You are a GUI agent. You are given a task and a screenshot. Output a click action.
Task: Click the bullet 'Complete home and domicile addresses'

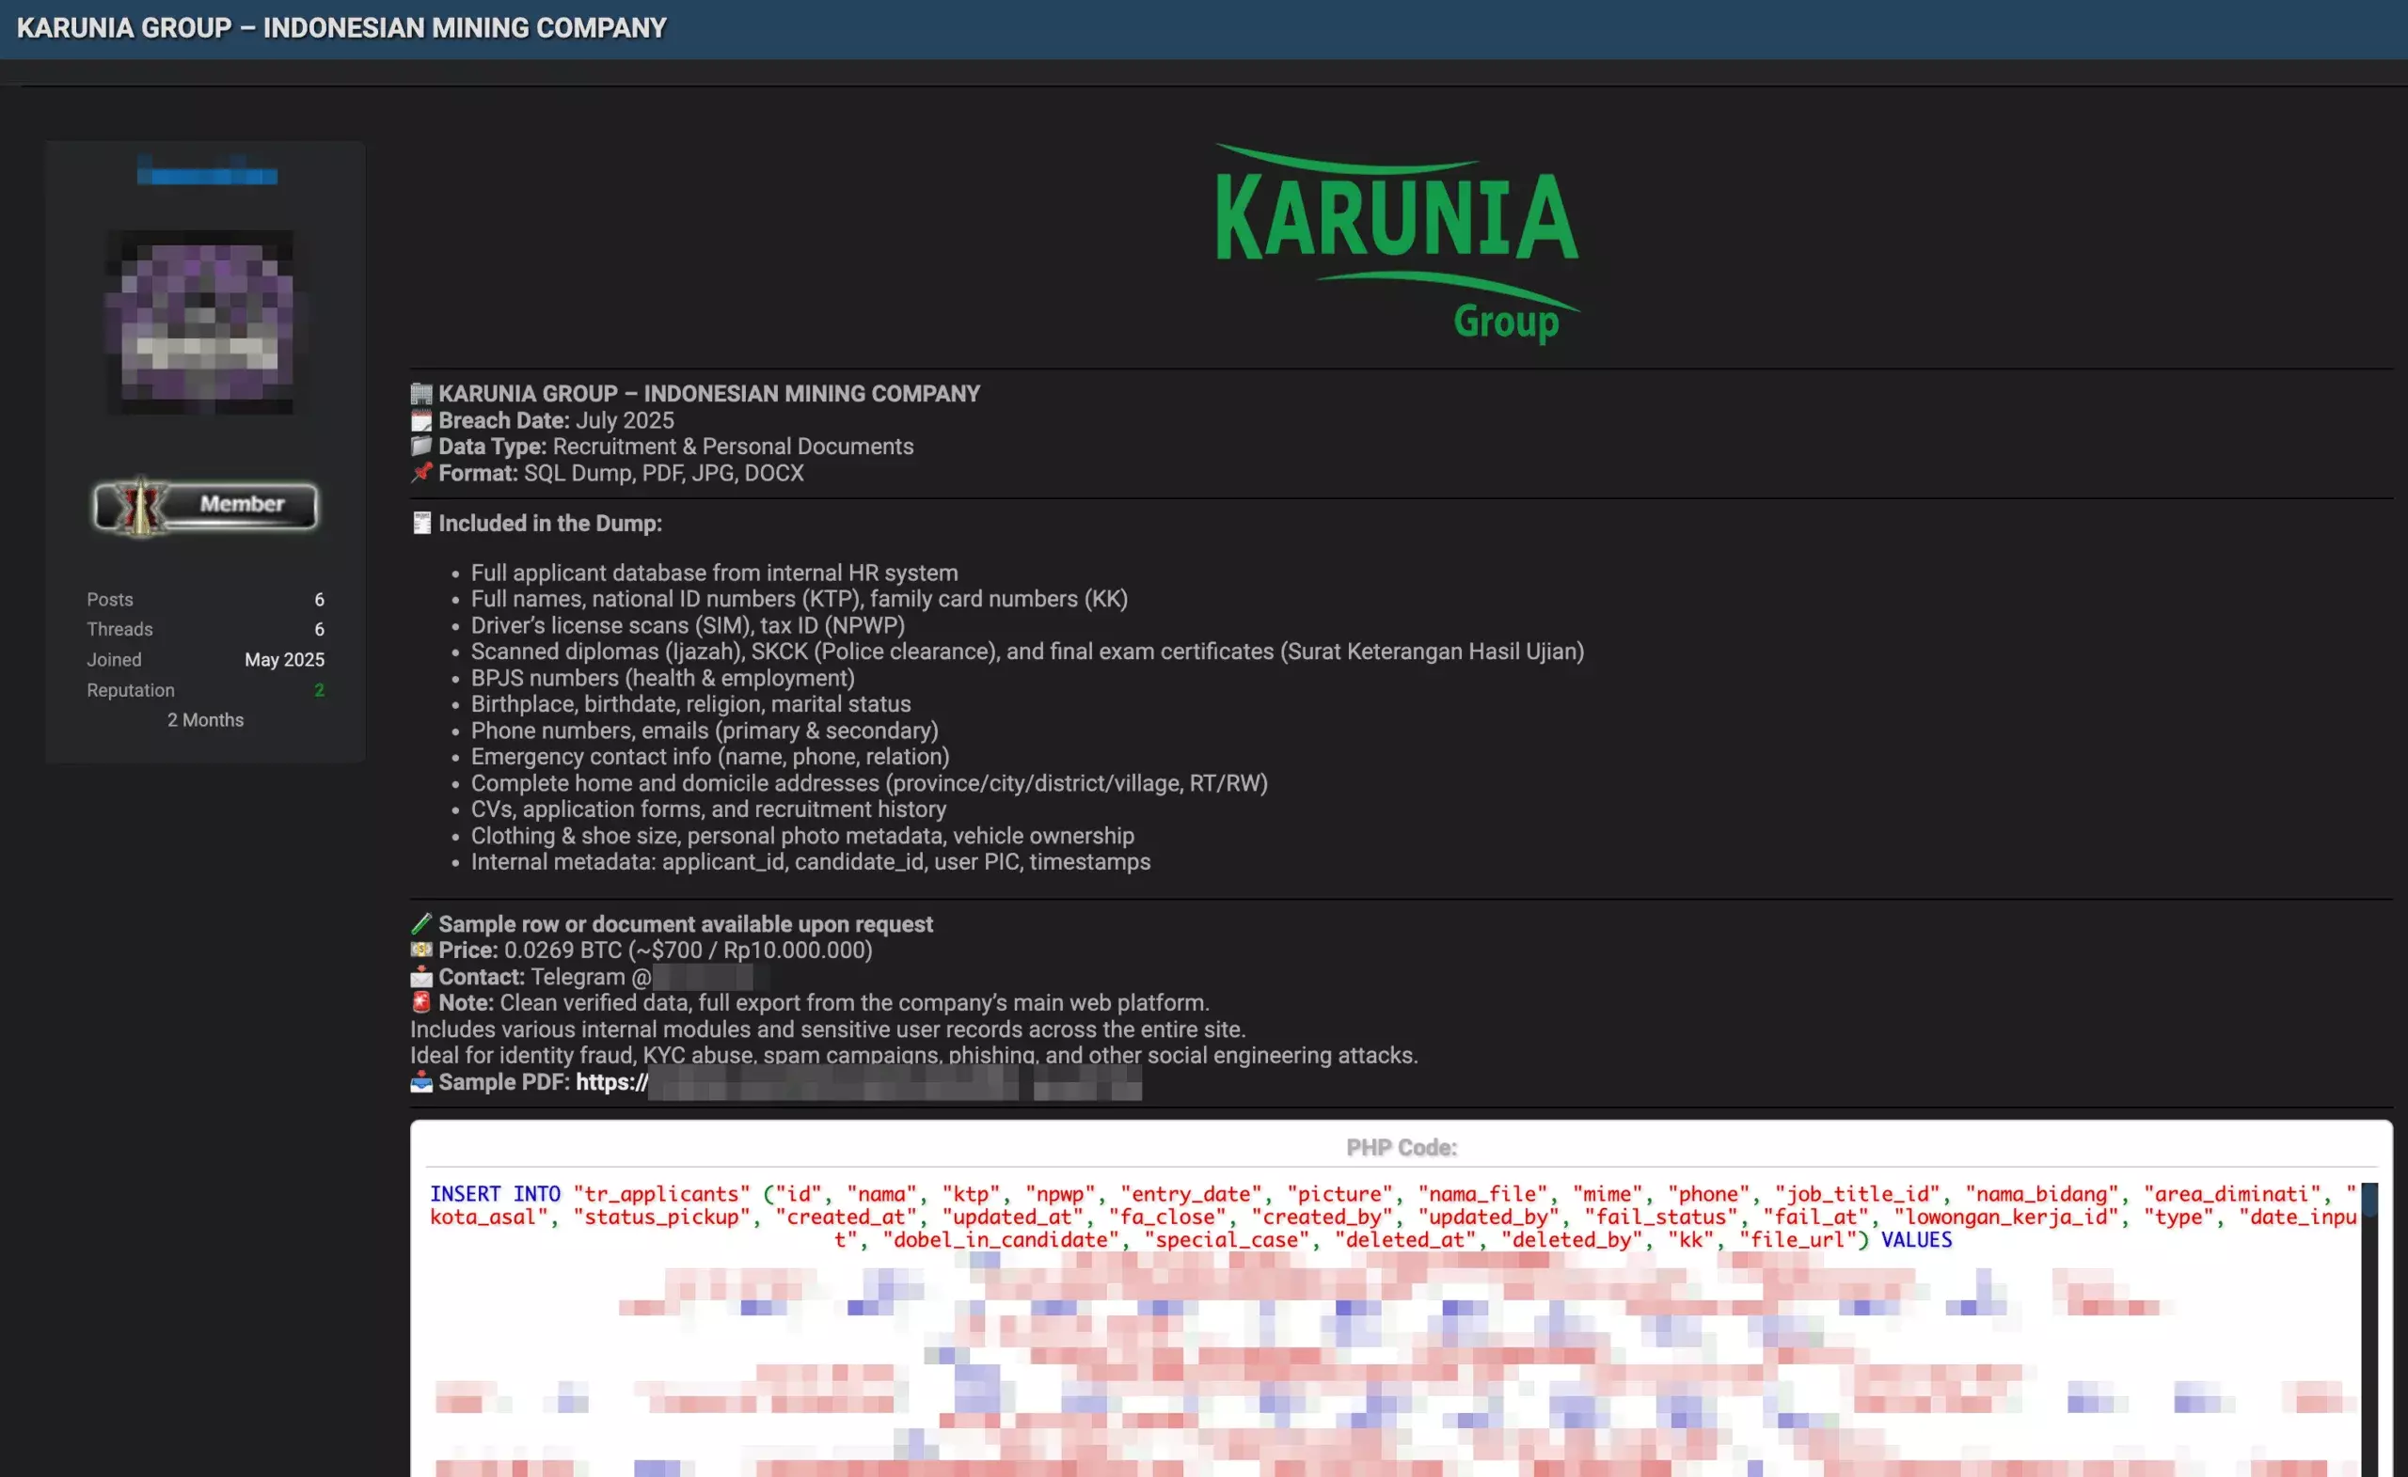[x=869, y=783]
